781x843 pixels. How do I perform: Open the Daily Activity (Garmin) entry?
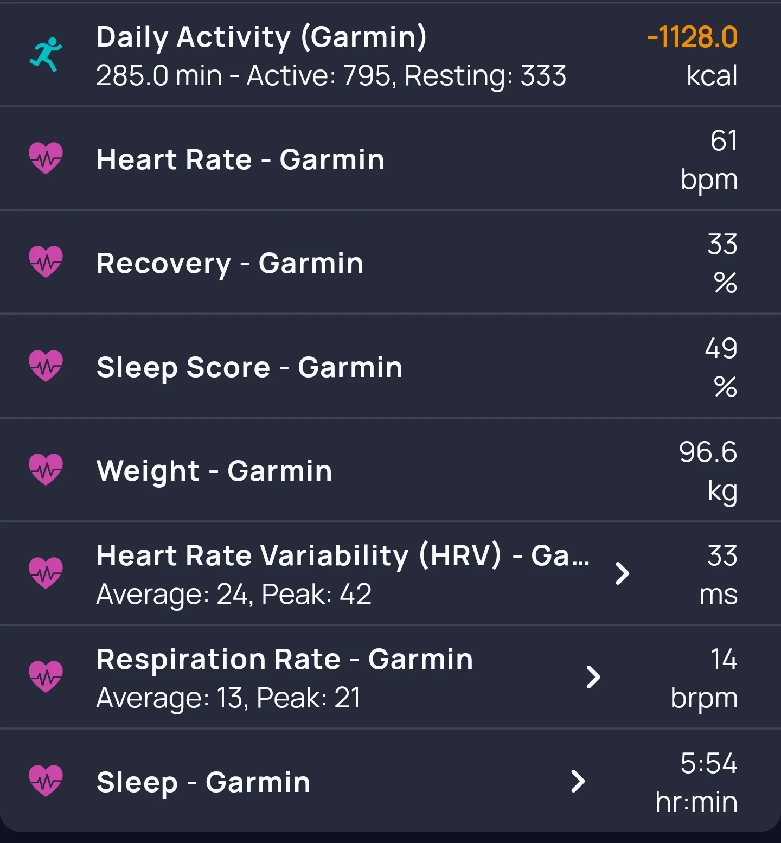point(390,55)
